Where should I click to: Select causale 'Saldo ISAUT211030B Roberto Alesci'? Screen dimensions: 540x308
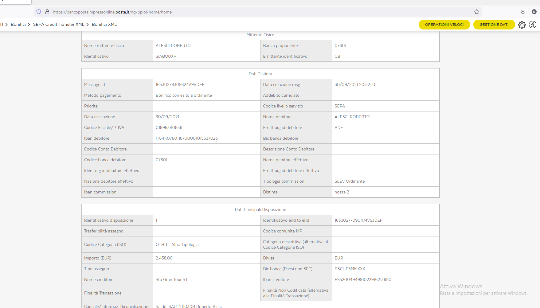[190, 306]
